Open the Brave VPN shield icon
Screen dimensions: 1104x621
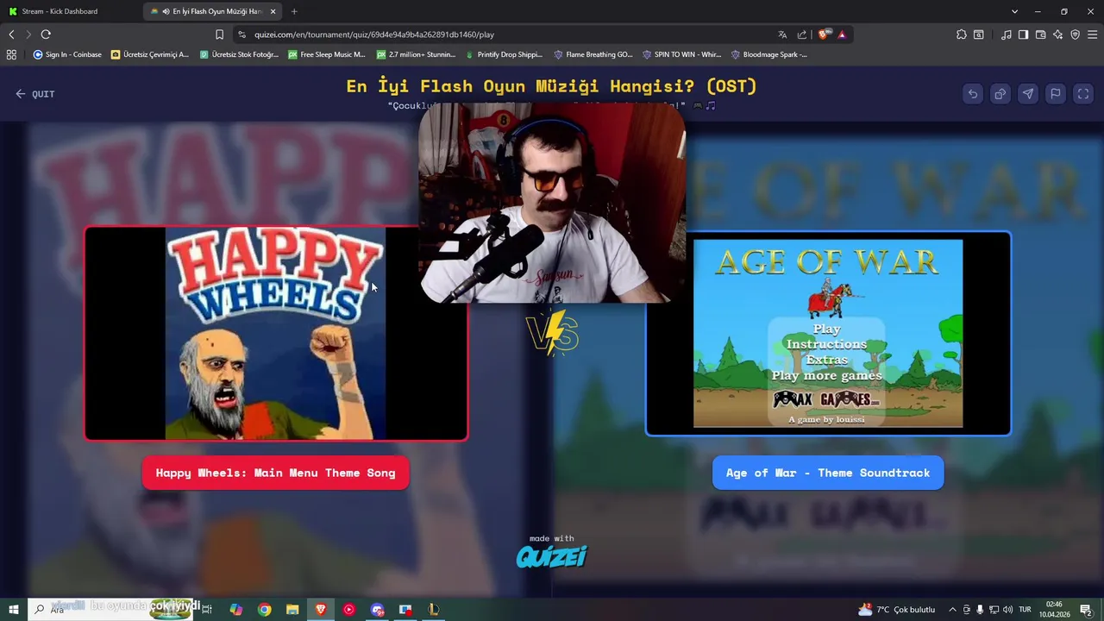coord(1075,34)
